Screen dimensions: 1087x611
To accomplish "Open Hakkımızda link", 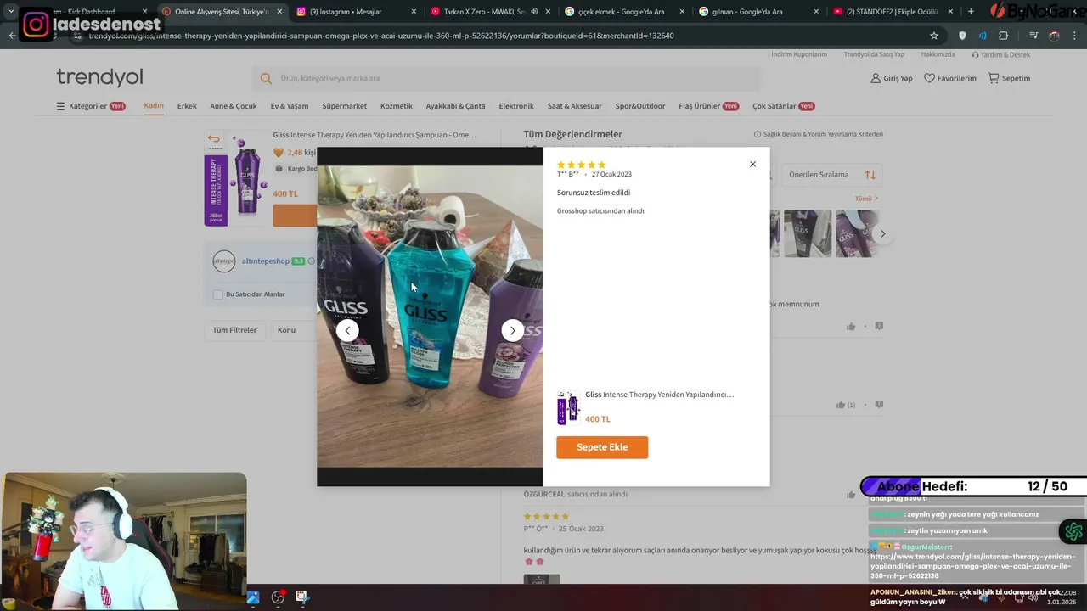I will pyautogui.click(x=938, y=54).
